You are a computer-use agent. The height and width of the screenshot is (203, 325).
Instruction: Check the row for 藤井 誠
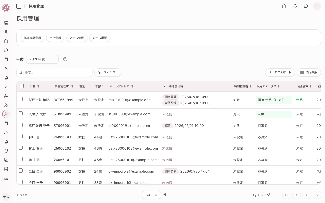point(21,159)
